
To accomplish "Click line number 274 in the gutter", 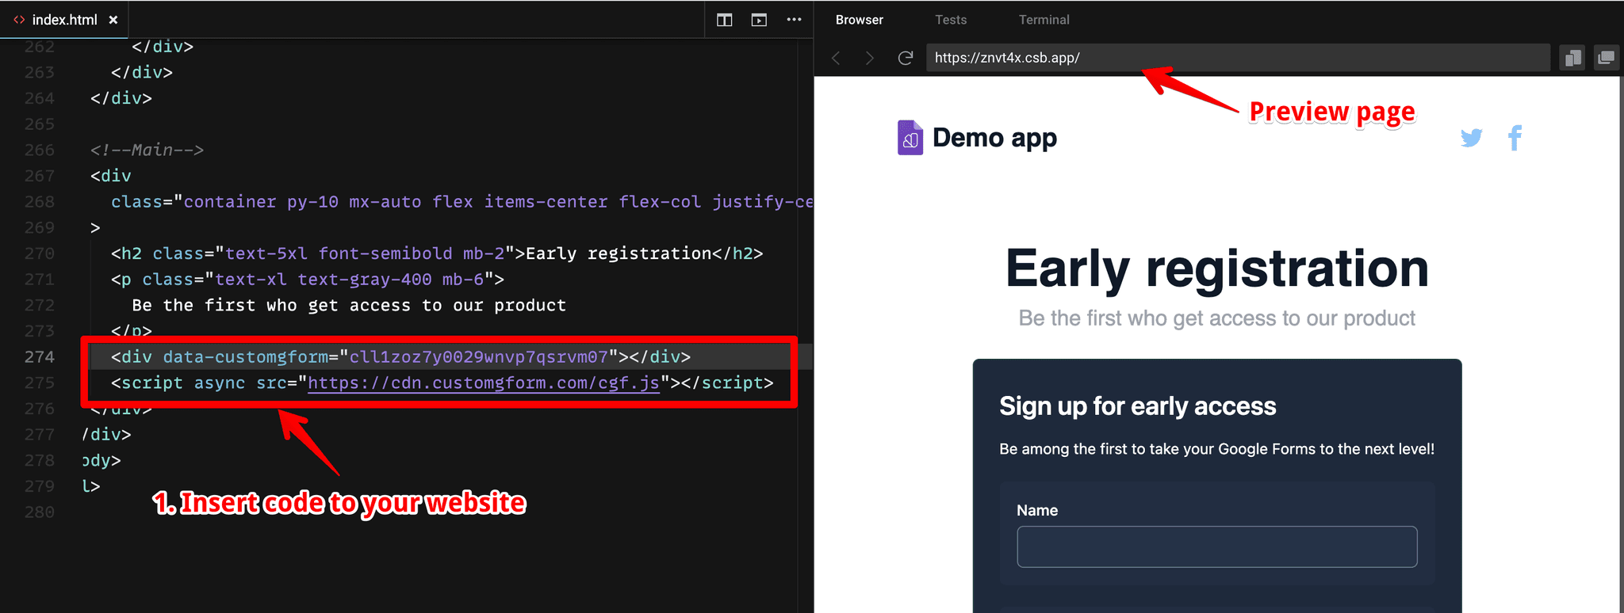I will tap(40, 357).
